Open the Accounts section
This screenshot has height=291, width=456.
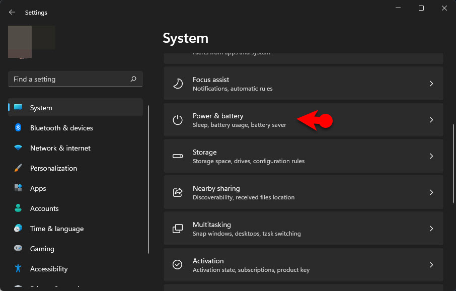(x=44, y=208)
